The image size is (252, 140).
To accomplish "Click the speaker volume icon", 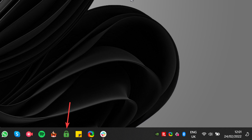I will coord(211,134).
